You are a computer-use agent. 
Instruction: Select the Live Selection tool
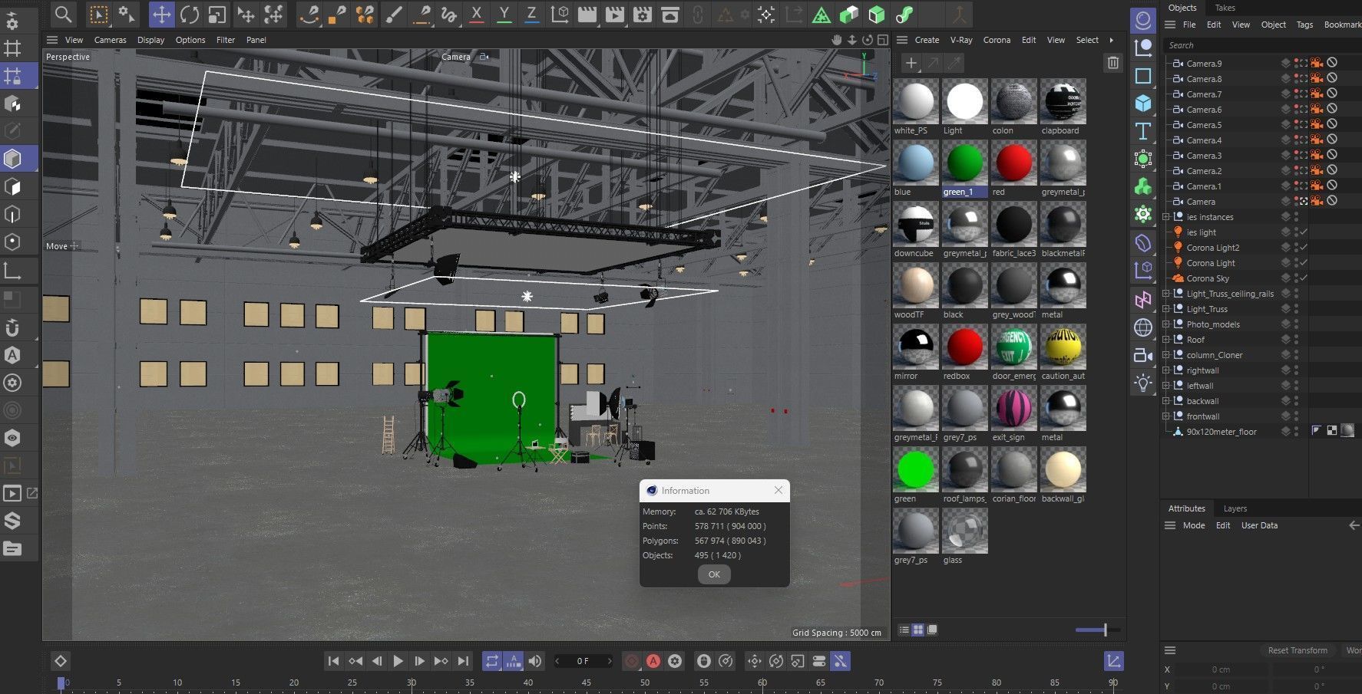(x=98, y=14)
